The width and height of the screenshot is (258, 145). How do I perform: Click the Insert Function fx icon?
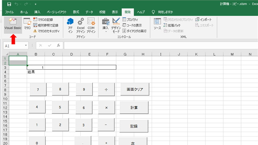coord(58,46)
